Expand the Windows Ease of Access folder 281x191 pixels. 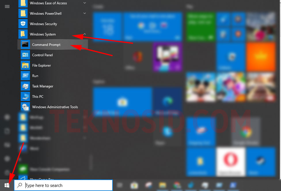(x=53, y=3)
